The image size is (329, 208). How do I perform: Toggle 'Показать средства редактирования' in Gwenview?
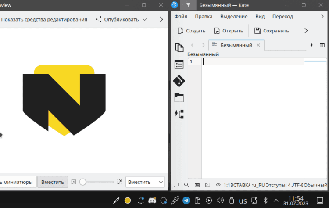click(44, 19)
